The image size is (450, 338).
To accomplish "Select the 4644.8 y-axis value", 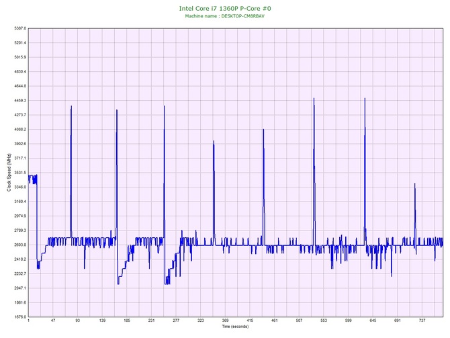I will [20, 86].
